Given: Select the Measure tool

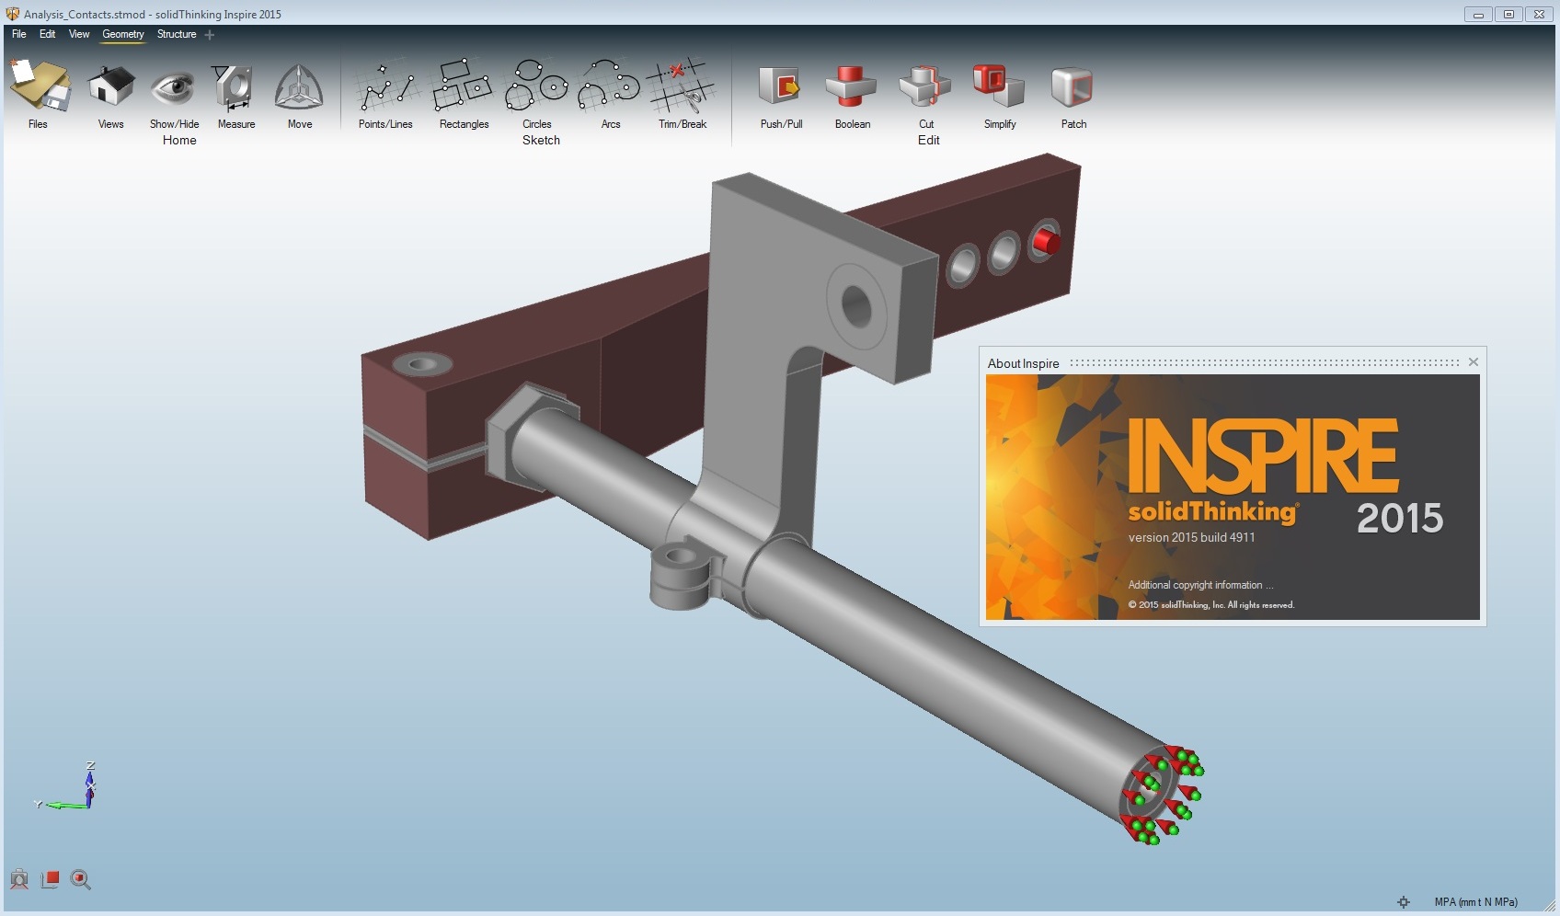Looking at the screenshot, I should click(234, 88).
